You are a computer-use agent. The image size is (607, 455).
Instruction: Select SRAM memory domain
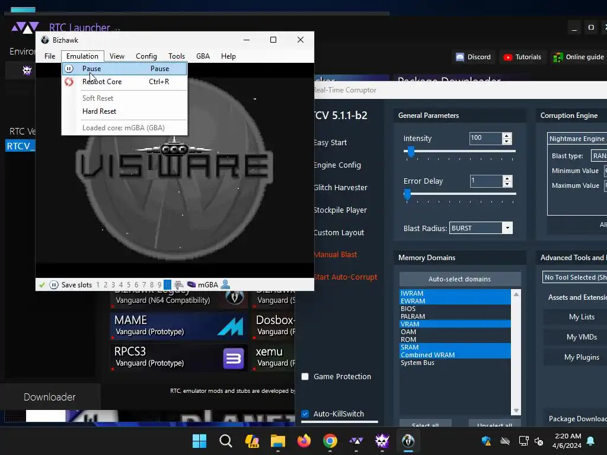[x=455, y=347]
